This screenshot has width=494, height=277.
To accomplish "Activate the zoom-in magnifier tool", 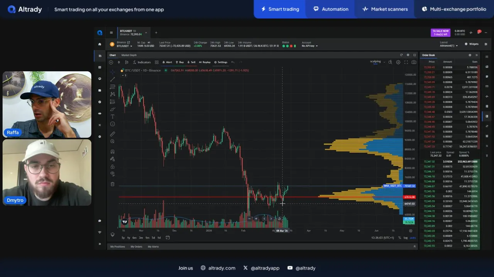I will (112, 142).
